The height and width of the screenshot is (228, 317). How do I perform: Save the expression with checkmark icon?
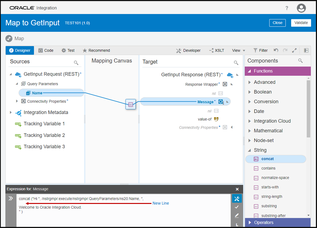pos(237,207)
